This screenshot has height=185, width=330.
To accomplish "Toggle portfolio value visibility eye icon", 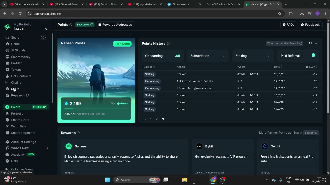I will pos(46,29).
